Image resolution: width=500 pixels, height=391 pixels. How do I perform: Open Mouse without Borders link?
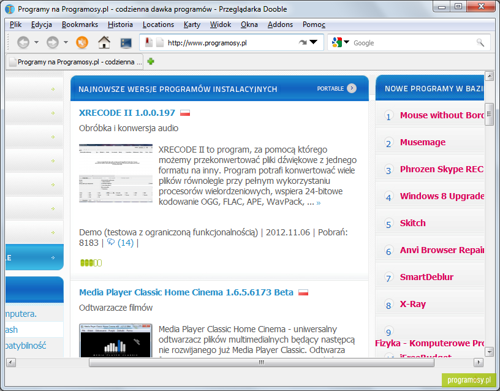(x=442, y=115)
